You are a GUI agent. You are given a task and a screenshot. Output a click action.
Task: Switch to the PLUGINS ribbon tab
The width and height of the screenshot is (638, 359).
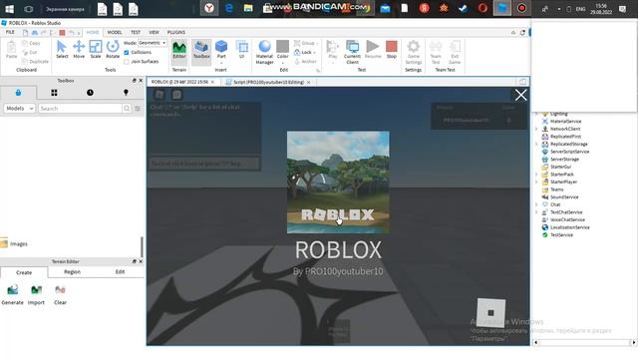click(176, 32)
